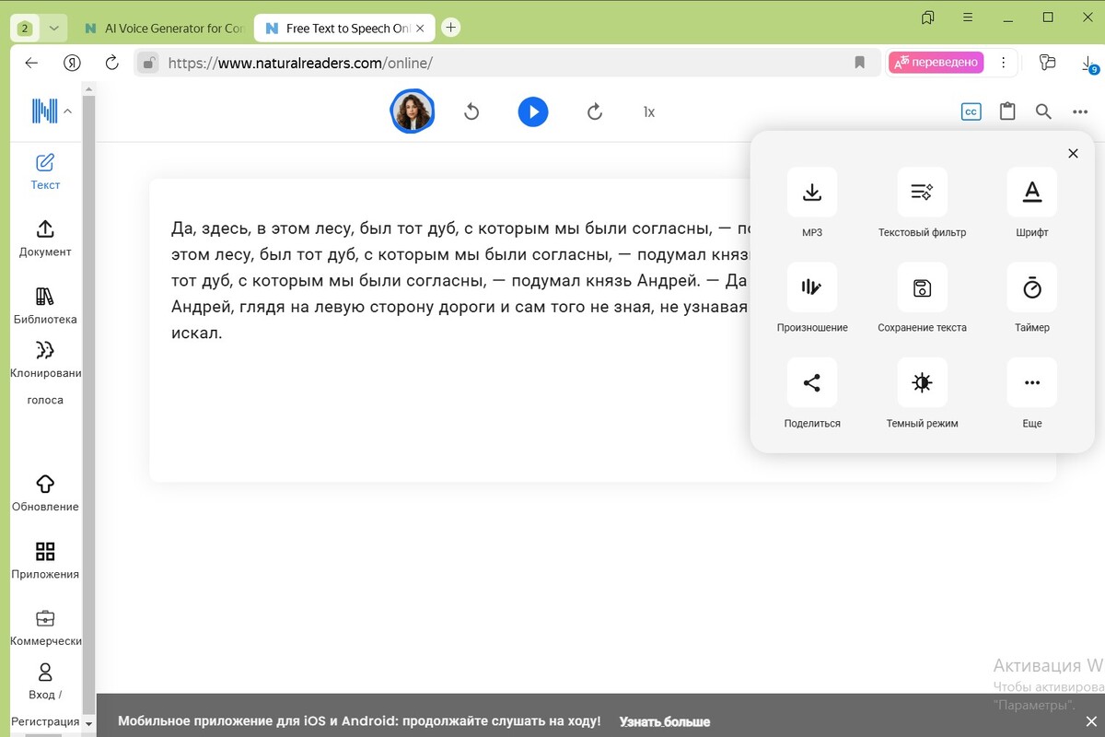Click the site lock icon
Viewport: 1105px width, 737px height.
pyautogui.click(x=146, y=63)
